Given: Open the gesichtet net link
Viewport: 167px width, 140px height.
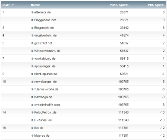Looking at the screenshot, I should (x=43, y=43).
